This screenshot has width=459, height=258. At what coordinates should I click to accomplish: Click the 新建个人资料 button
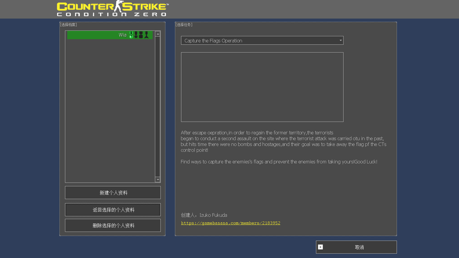(113, 193)
